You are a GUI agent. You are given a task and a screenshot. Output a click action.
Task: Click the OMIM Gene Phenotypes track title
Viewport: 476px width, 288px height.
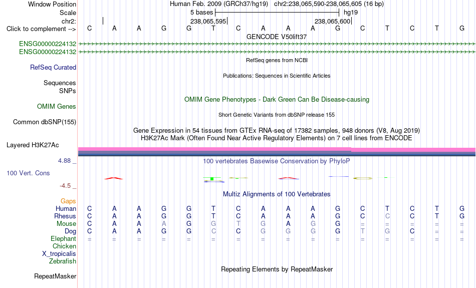point(277,99)
